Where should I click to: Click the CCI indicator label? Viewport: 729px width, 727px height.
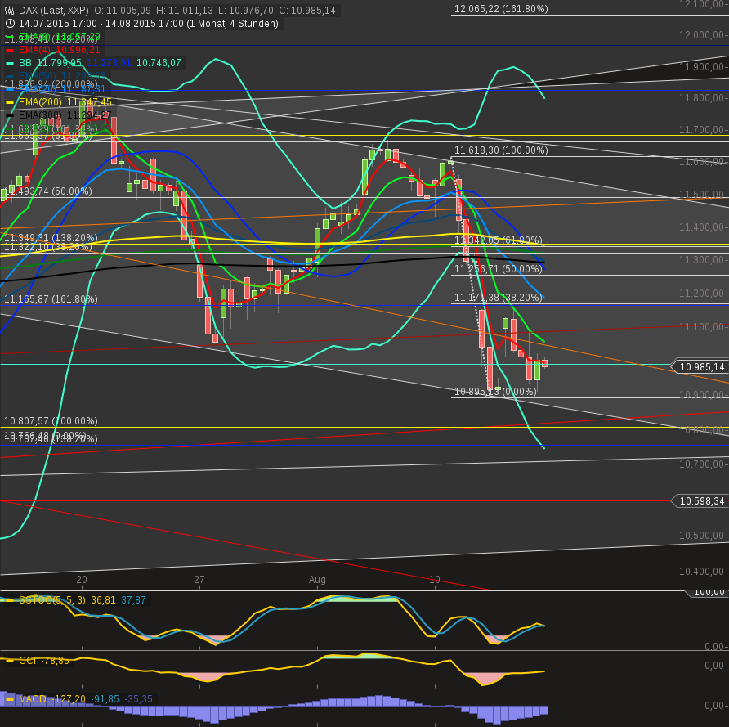tap(28, 661)
